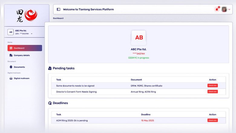The height and width of the screenshot is (133, 236).
Task: Select Dashboard in sidebar
Action: click(25, 48)
